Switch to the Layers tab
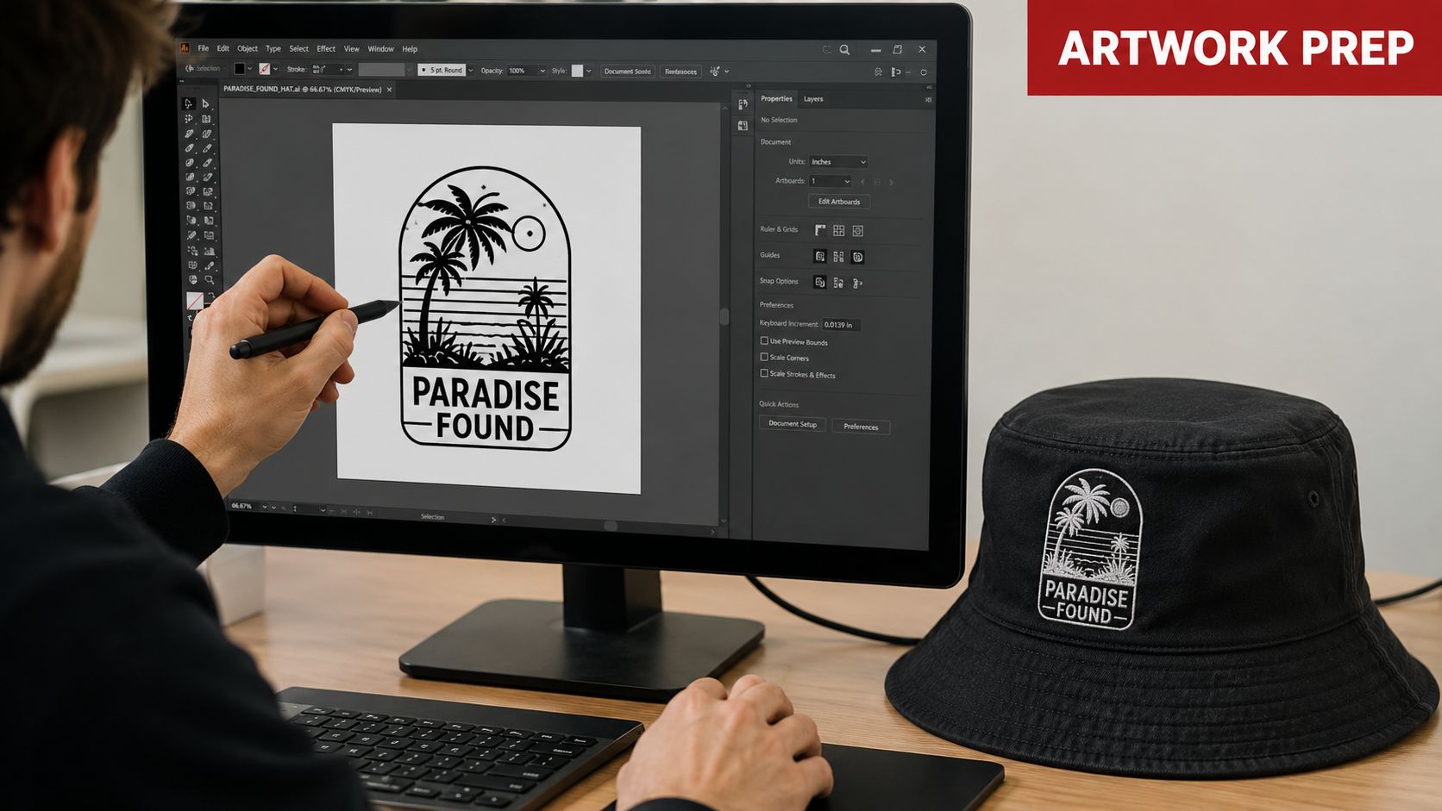Screen dimensions: 1442x811 813,99
